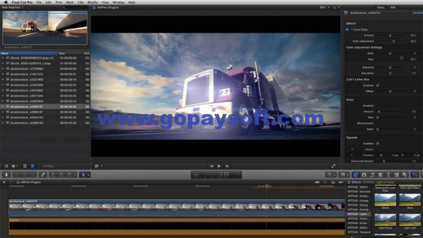This screenshot has width=423, height=238.
Task: Sort clips by the Name column header
Action: tap(29, 53)
